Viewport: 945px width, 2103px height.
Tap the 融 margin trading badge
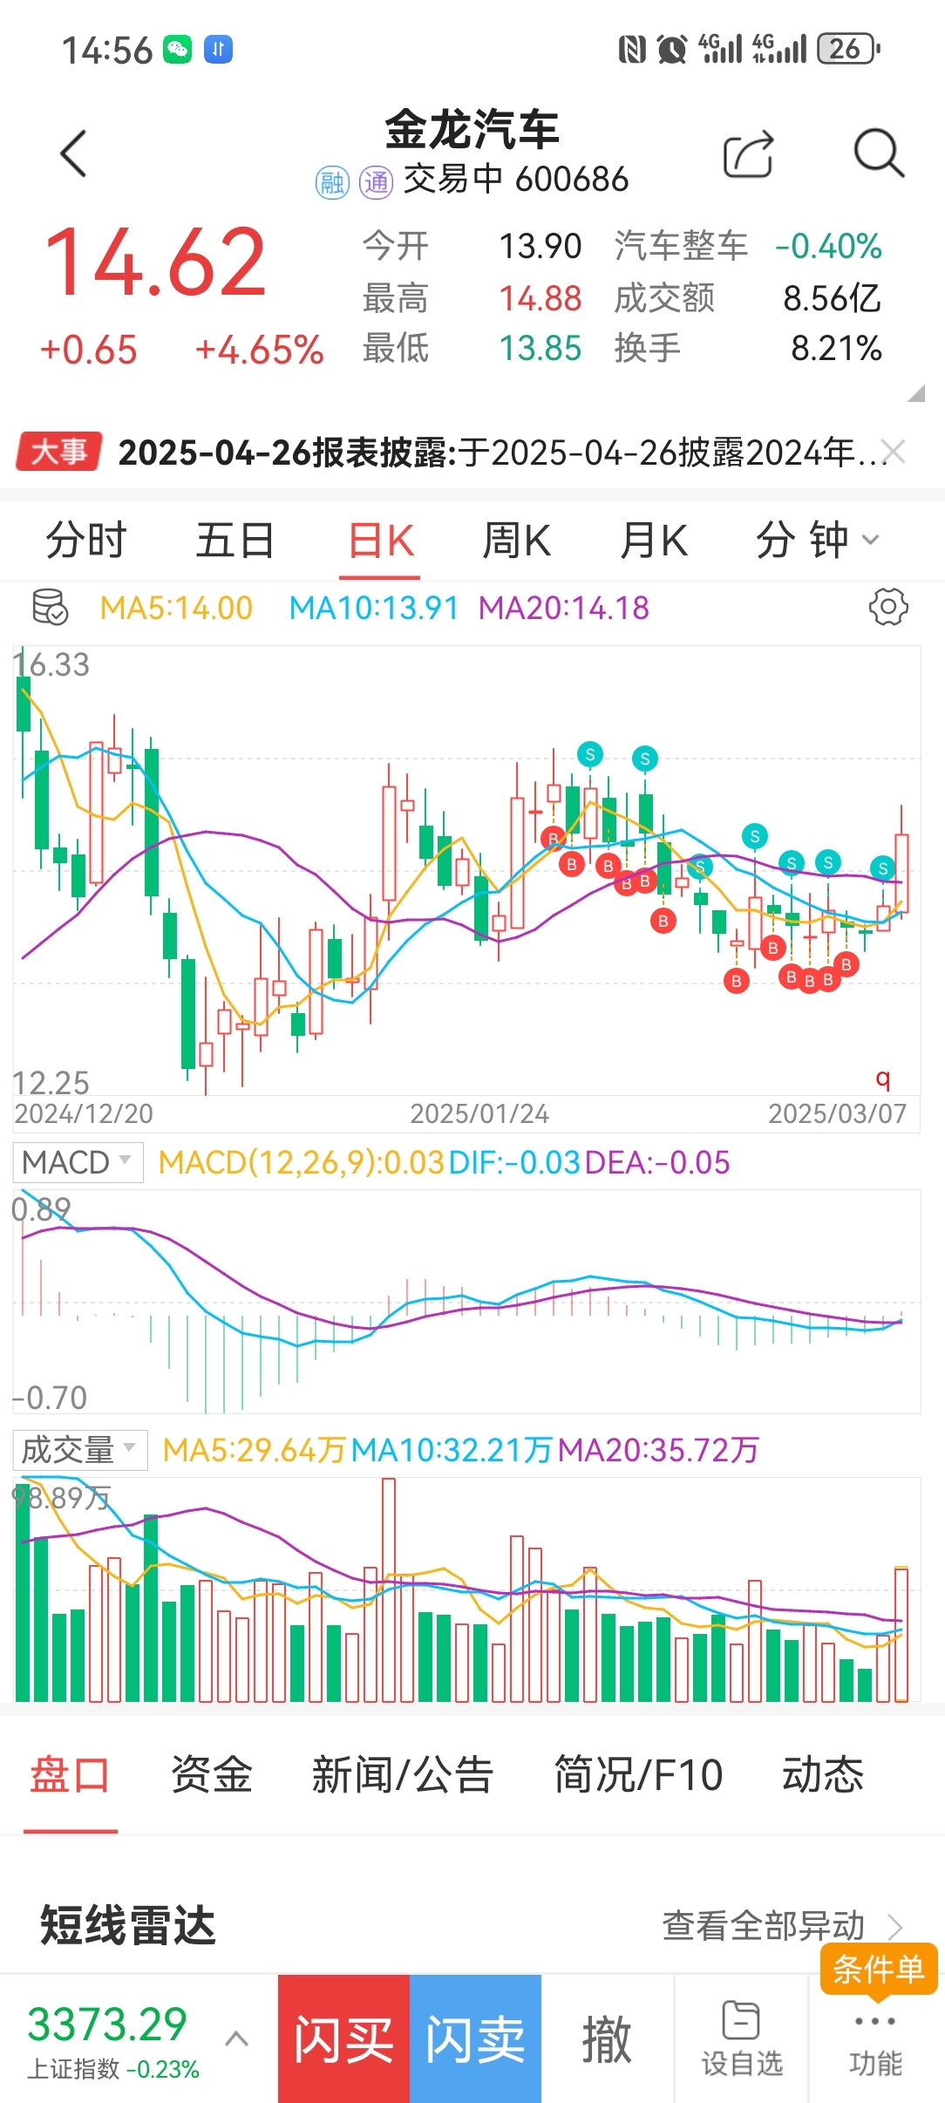tap(332, 182)
